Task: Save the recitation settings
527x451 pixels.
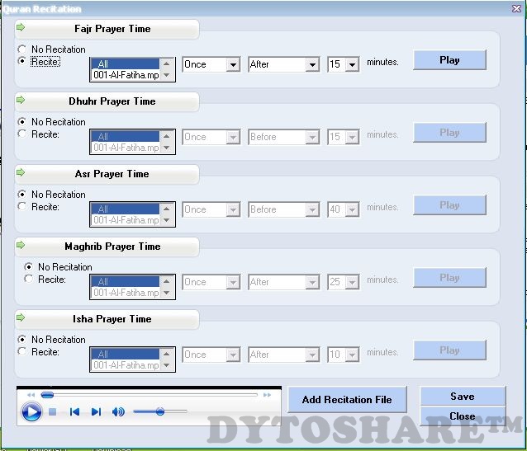Action: 463,397
